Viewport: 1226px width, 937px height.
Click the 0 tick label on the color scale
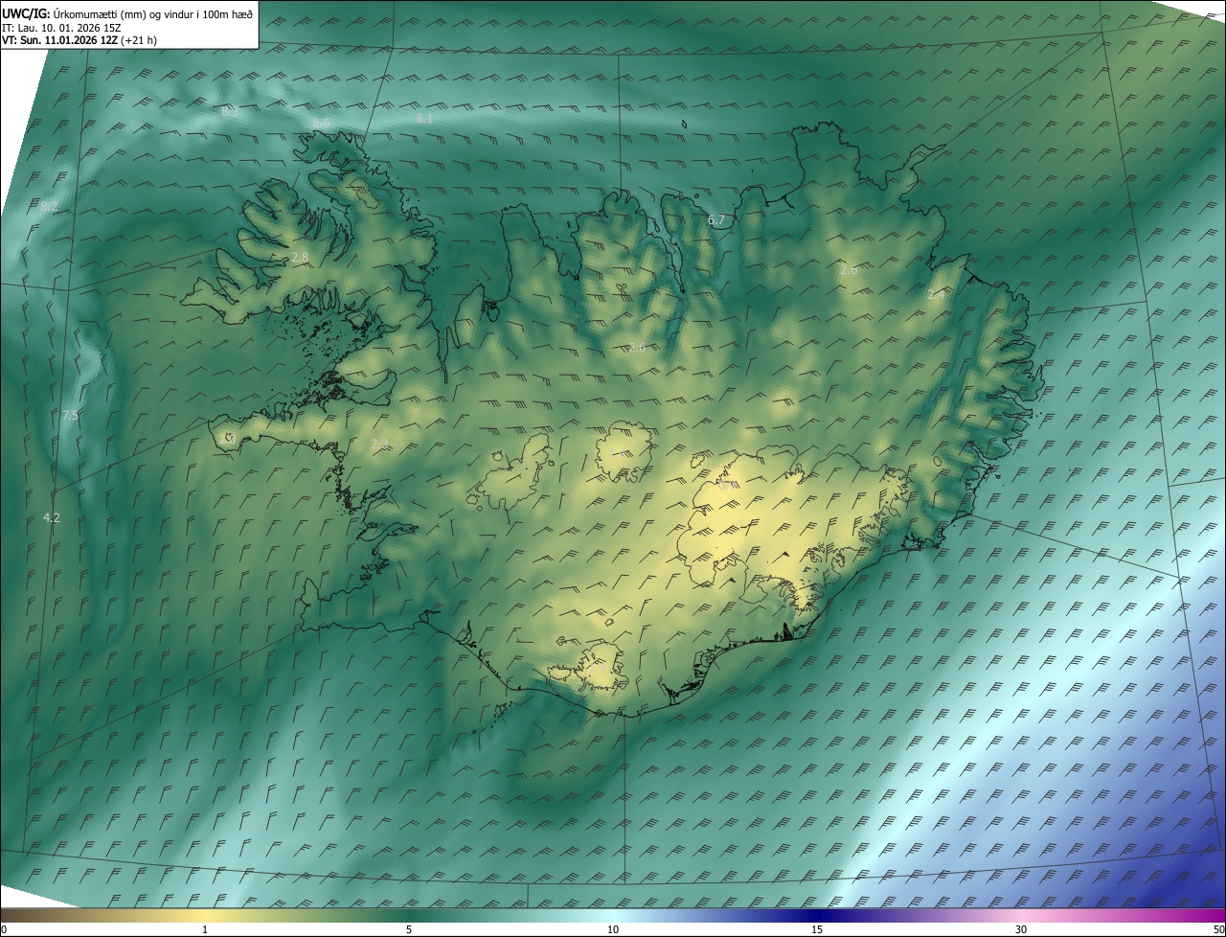pyautogui.click(x=4, y=929)
